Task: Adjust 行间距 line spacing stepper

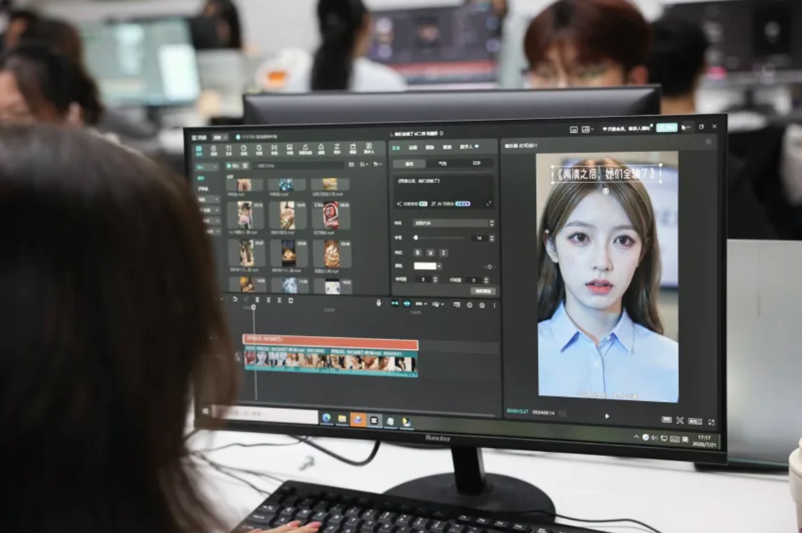Action: (x=486, y=280)
